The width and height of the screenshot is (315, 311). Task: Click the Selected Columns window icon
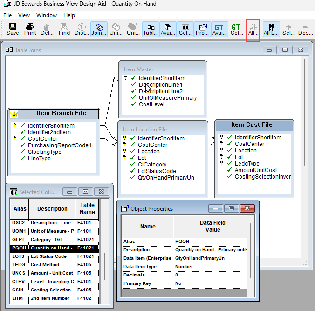14,192
